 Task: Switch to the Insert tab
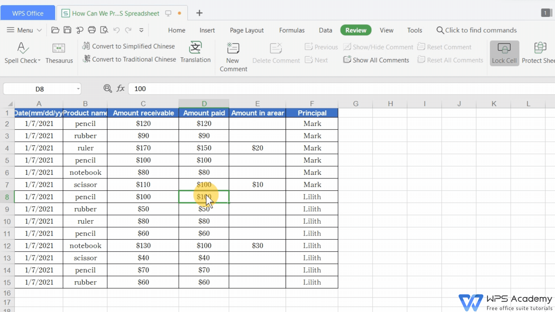[207, 30]
